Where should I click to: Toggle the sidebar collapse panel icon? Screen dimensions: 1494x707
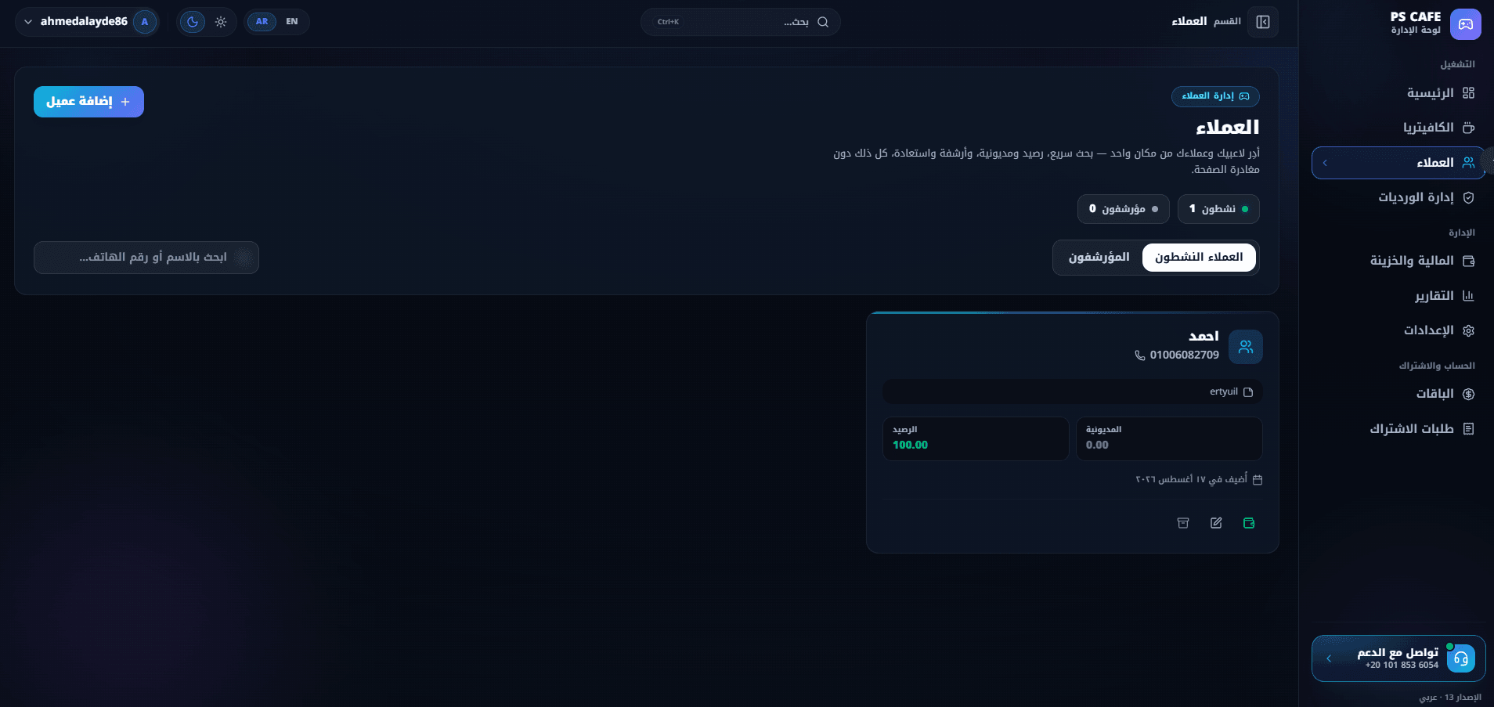[1263, 22]
